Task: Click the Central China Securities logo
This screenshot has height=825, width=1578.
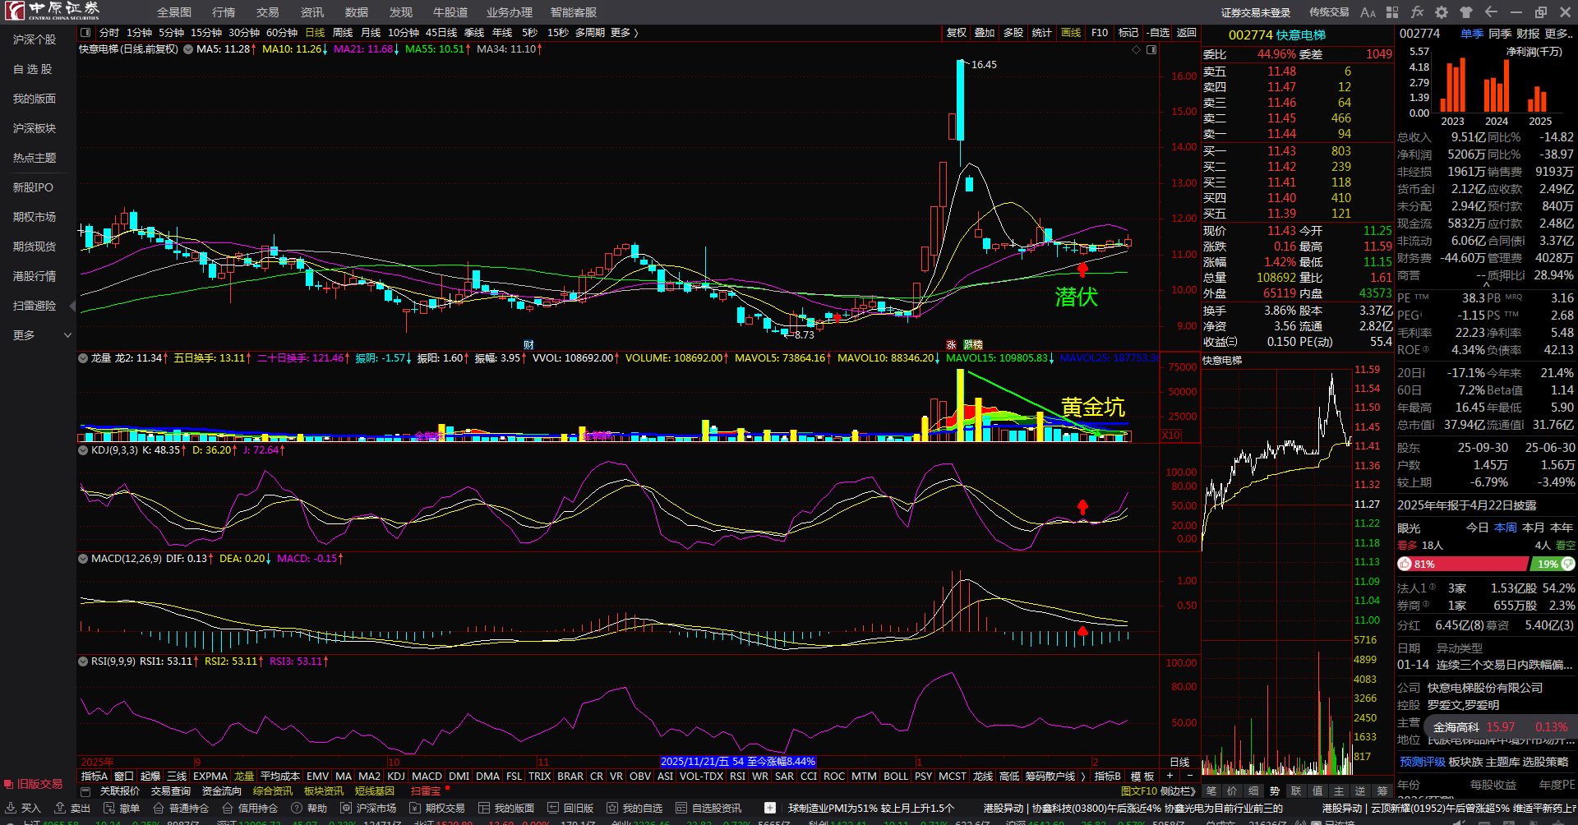Action: (x=53, y=11)
